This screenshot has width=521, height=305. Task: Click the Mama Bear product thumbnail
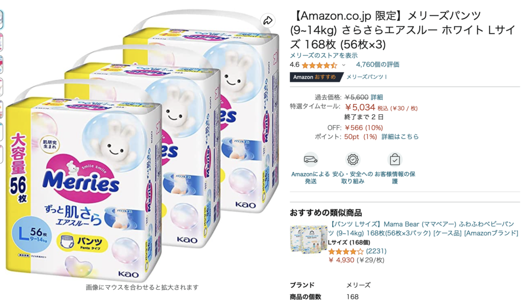[x=308, y=239]
